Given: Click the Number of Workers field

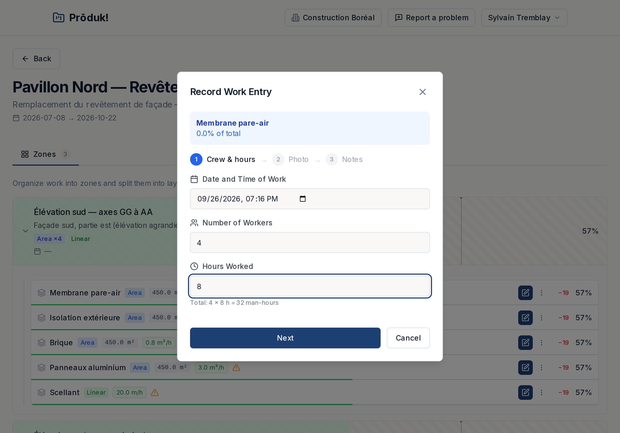Looking at the screenshot, I should pos(310,242).
